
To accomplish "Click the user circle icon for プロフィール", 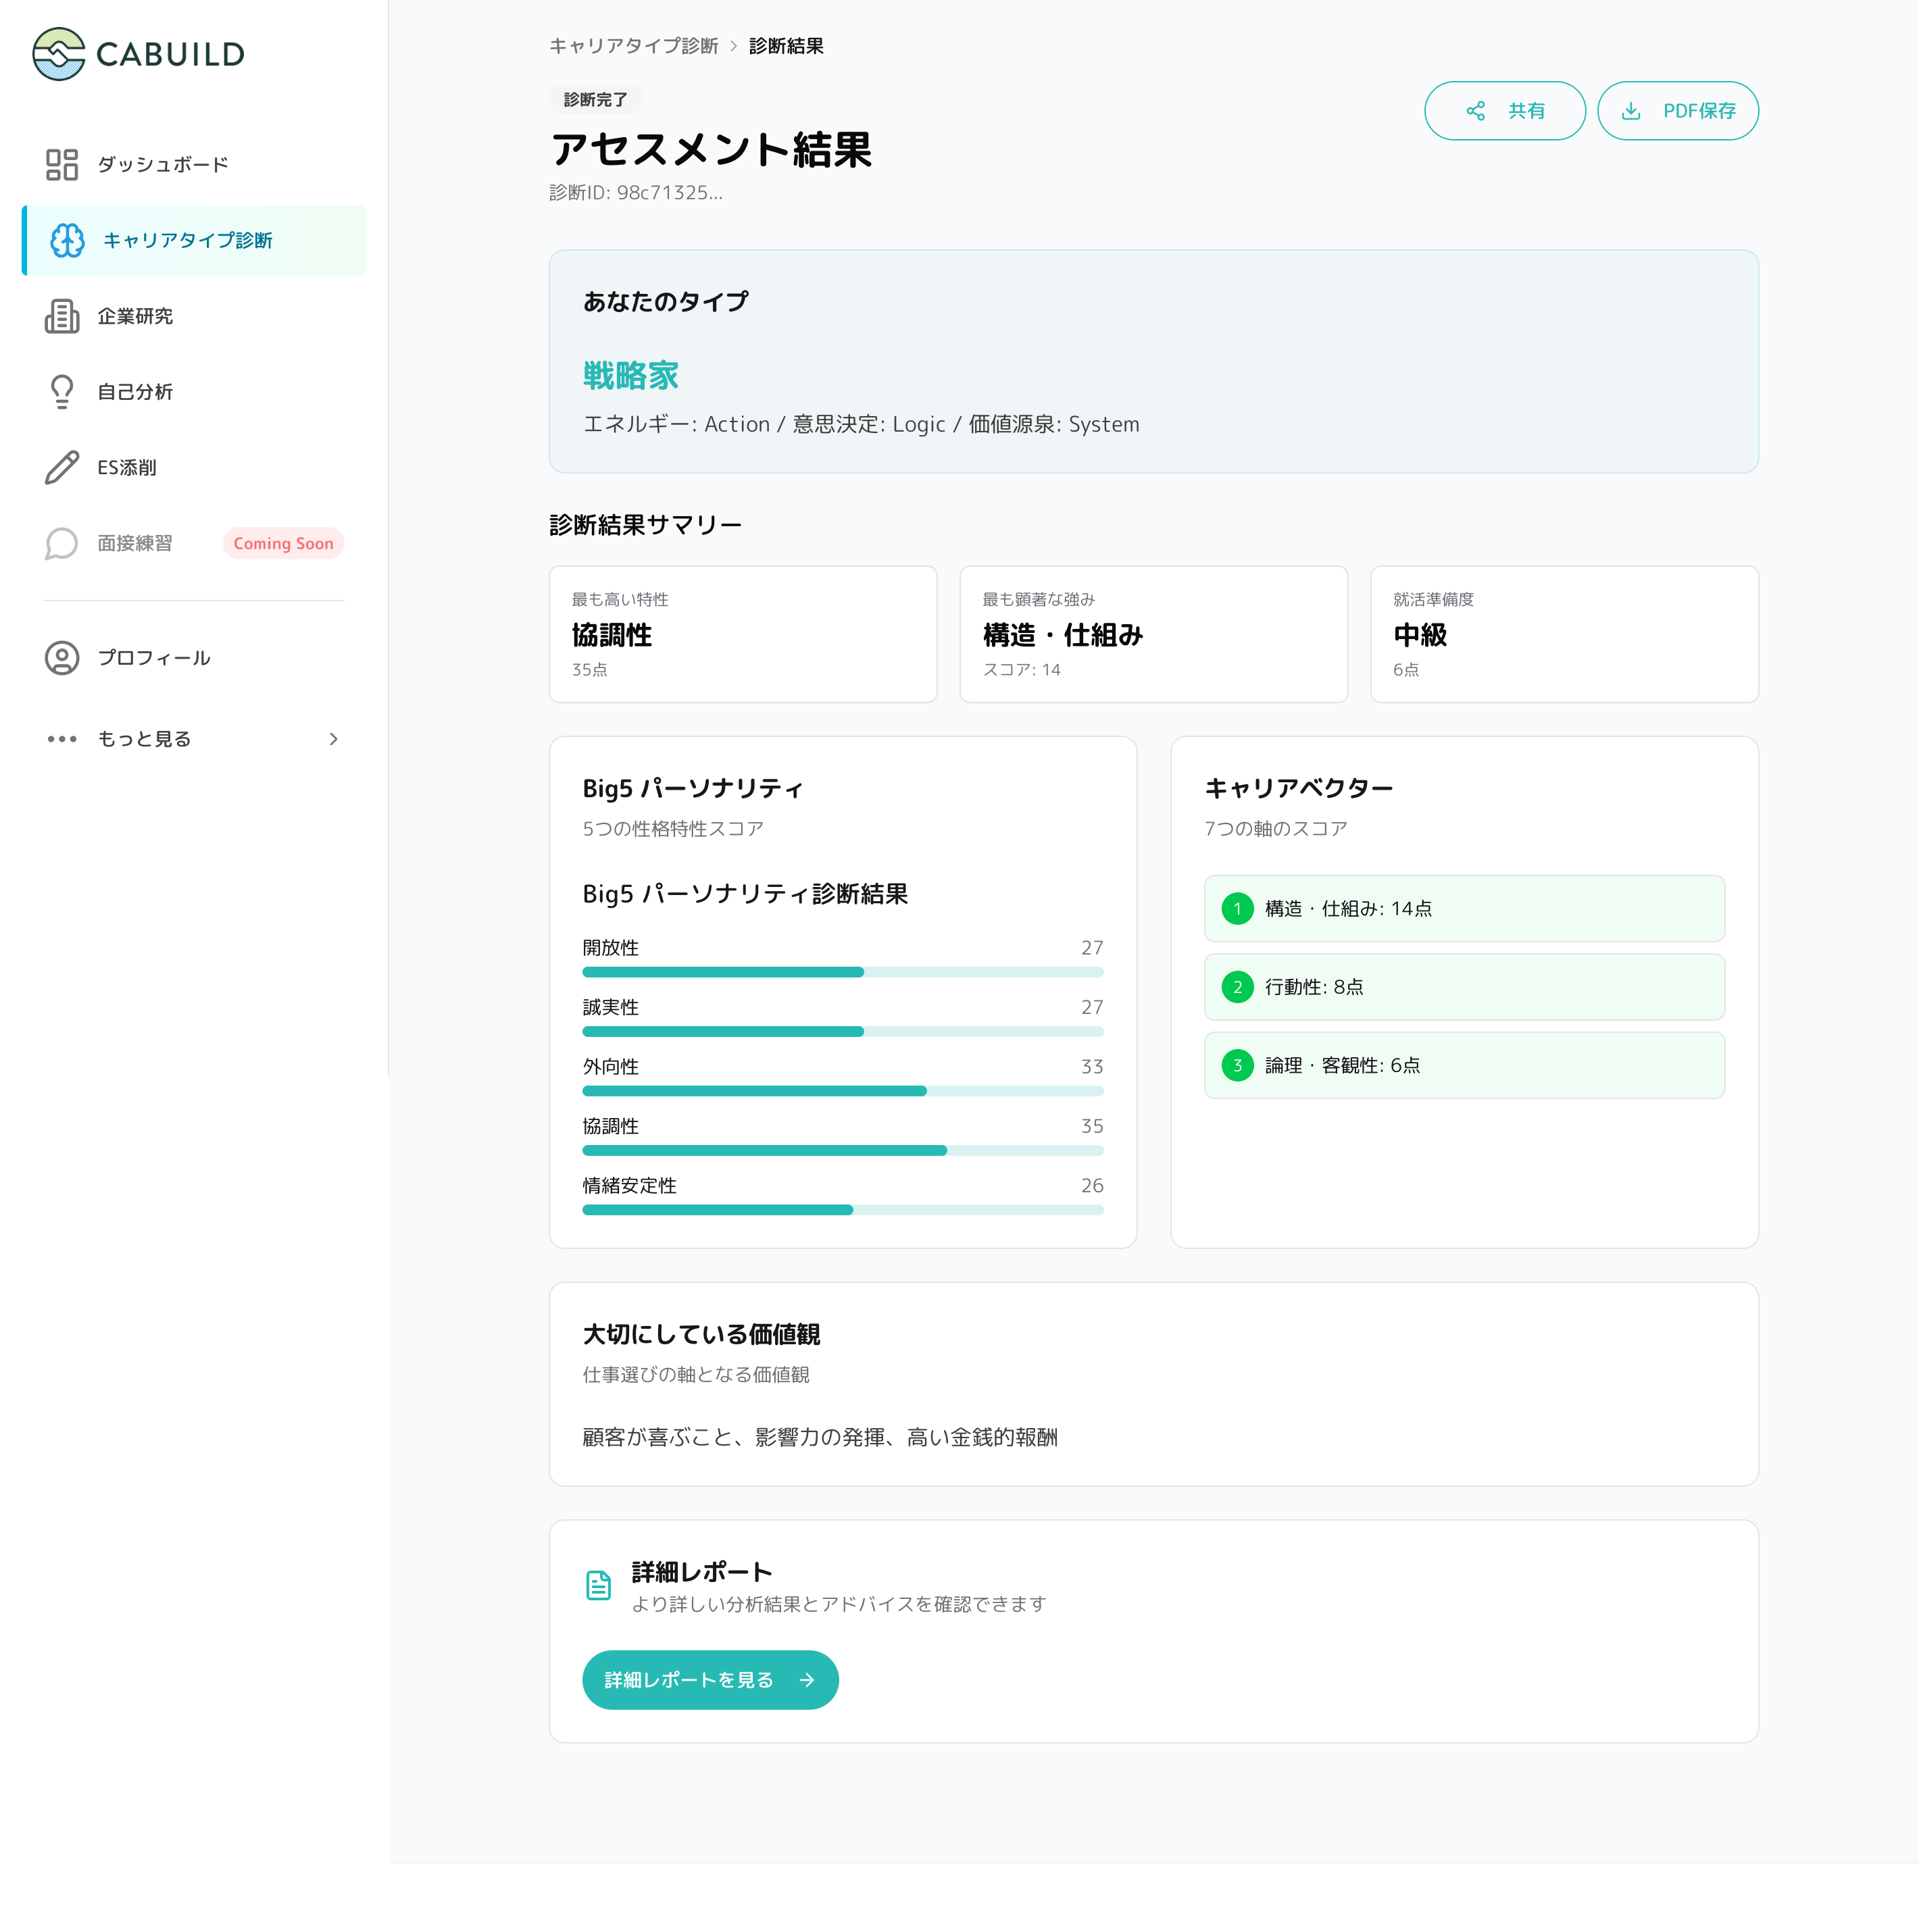I will (x=62, y=658).
